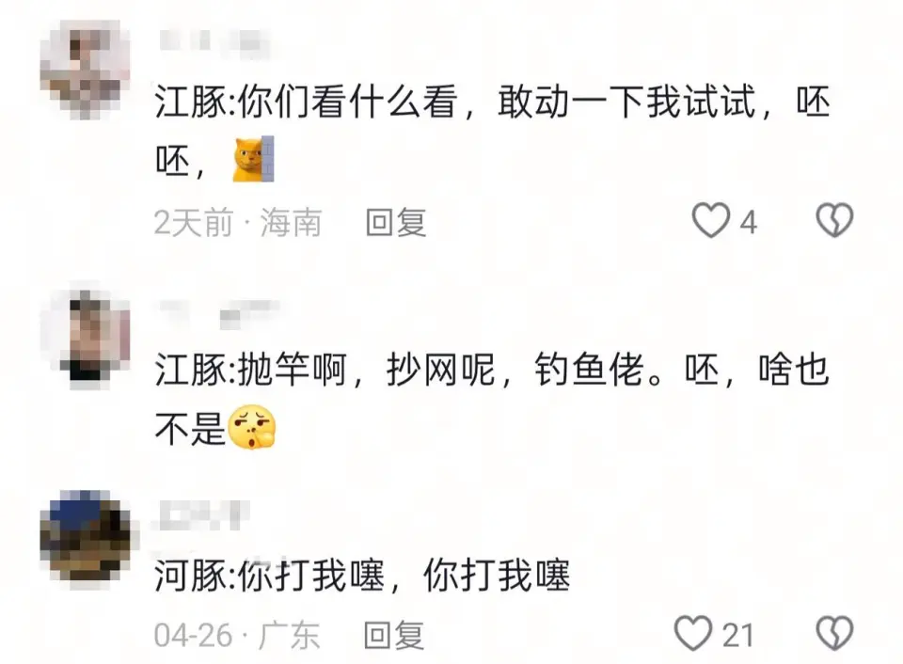903x664 pixels.
Task: Select the comment text 江豚:抛竿啊，抄网呢
Action: click(492, 399)
